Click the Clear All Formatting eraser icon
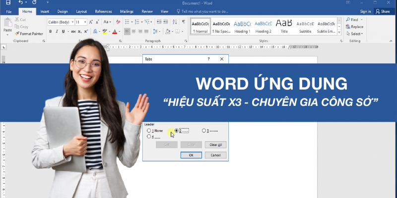 point(118,22)
